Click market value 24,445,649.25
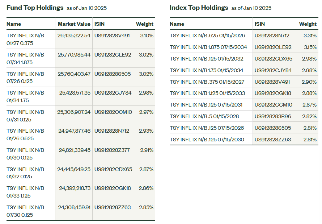The image size is (322, 224). [74, 169]
